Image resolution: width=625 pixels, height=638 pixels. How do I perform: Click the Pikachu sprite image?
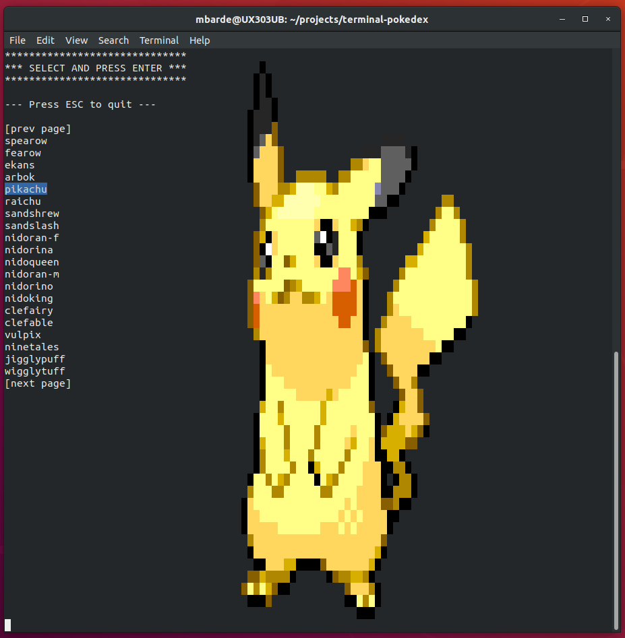359,340
